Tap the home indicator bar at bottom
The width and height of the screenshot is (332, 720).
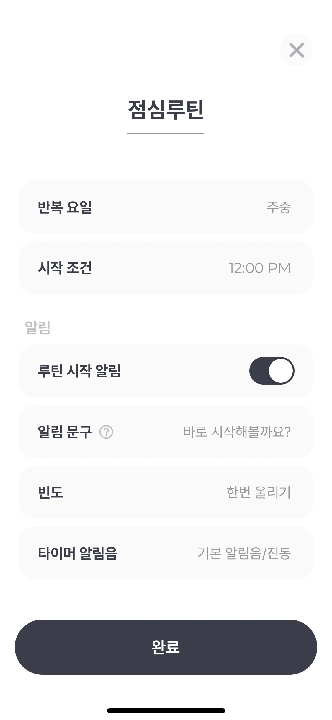point(166,711)
